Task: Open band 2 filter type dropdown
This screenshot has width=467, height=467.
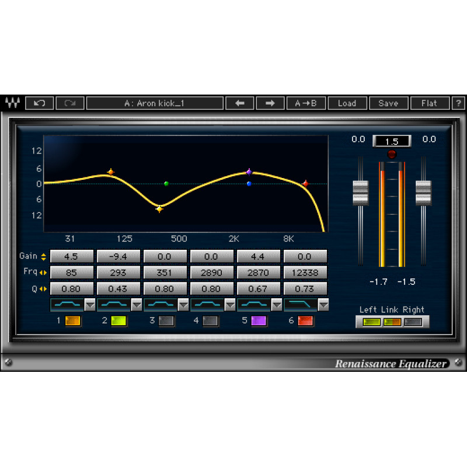Action: 137,305
